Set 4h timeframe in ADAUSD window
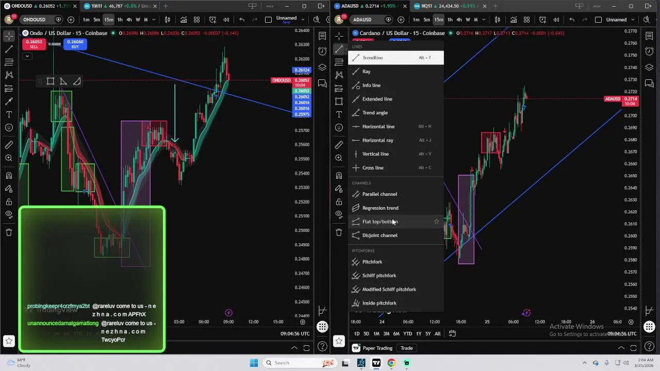Screen dimensions: 660x371 [459, 20]
